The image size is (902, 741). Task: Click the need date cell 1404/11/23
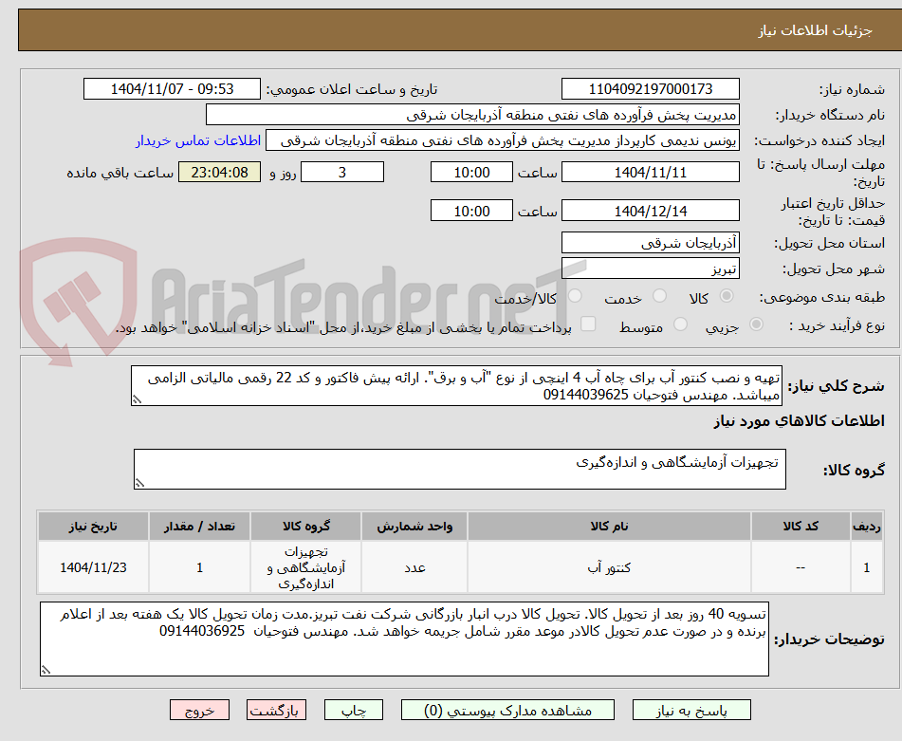pos(93,567)
